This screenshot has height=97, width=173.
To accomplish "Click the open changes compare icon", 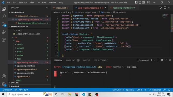I will pos(161,8).
